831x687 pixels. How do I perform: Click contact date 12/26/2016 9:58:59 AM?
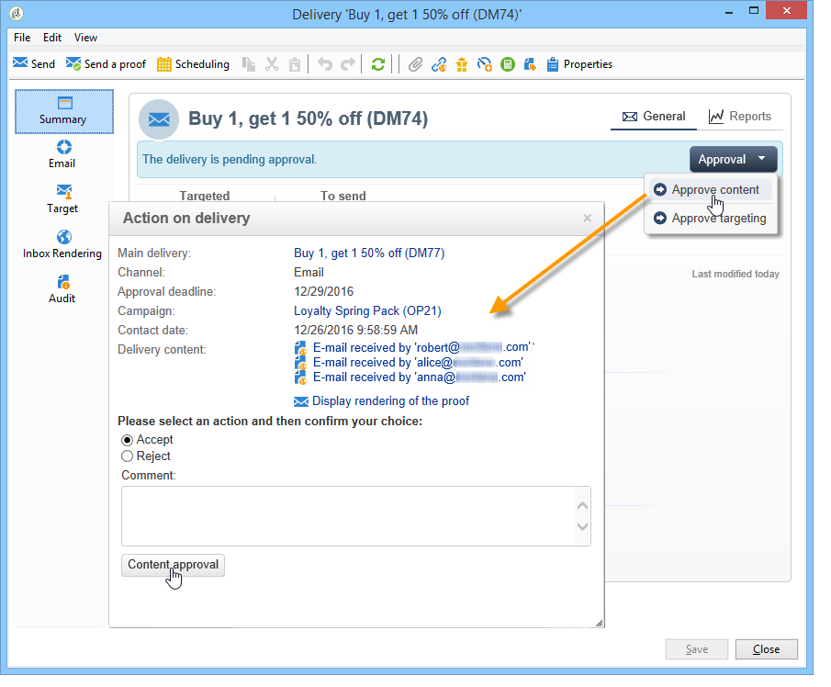(356, 331)
